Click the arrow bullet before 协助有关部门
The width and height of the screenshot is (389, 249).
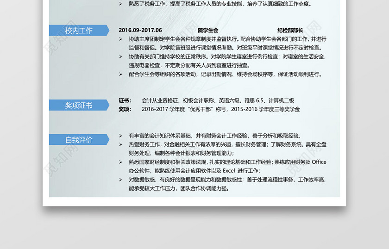click(x=120, y=56)
